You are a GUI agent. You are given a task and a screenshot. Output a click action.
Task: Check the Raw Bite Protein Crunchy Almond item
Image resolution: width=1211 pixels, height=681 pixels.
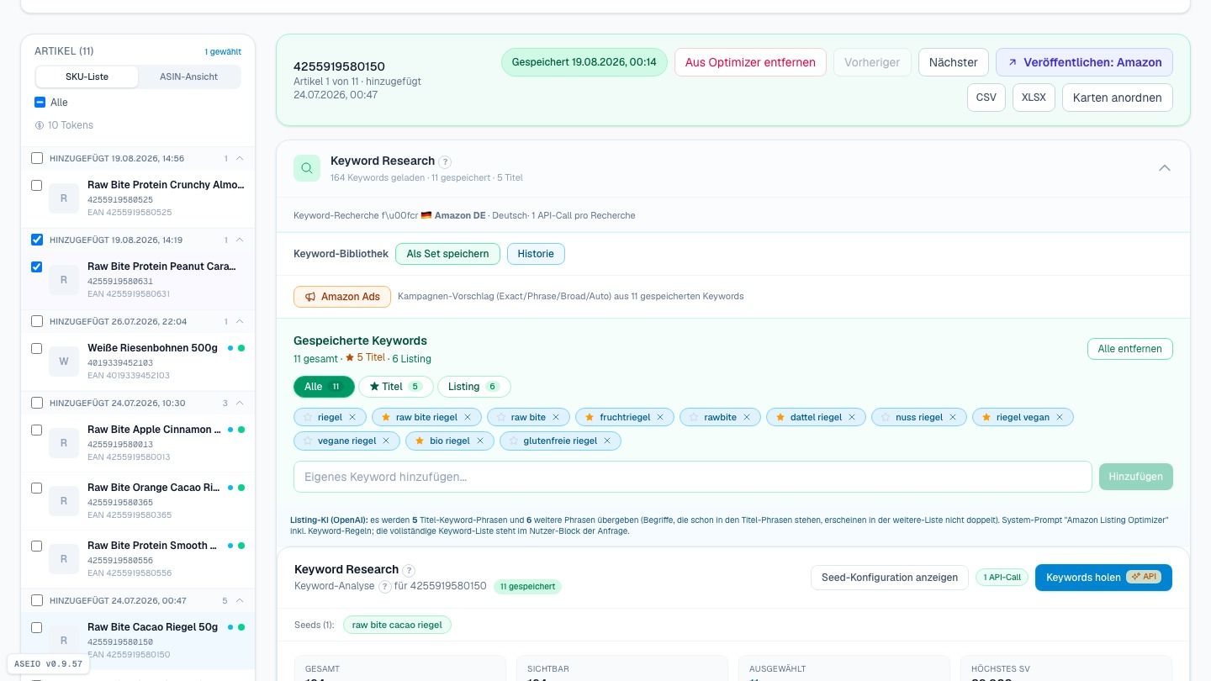click(36, 185)
